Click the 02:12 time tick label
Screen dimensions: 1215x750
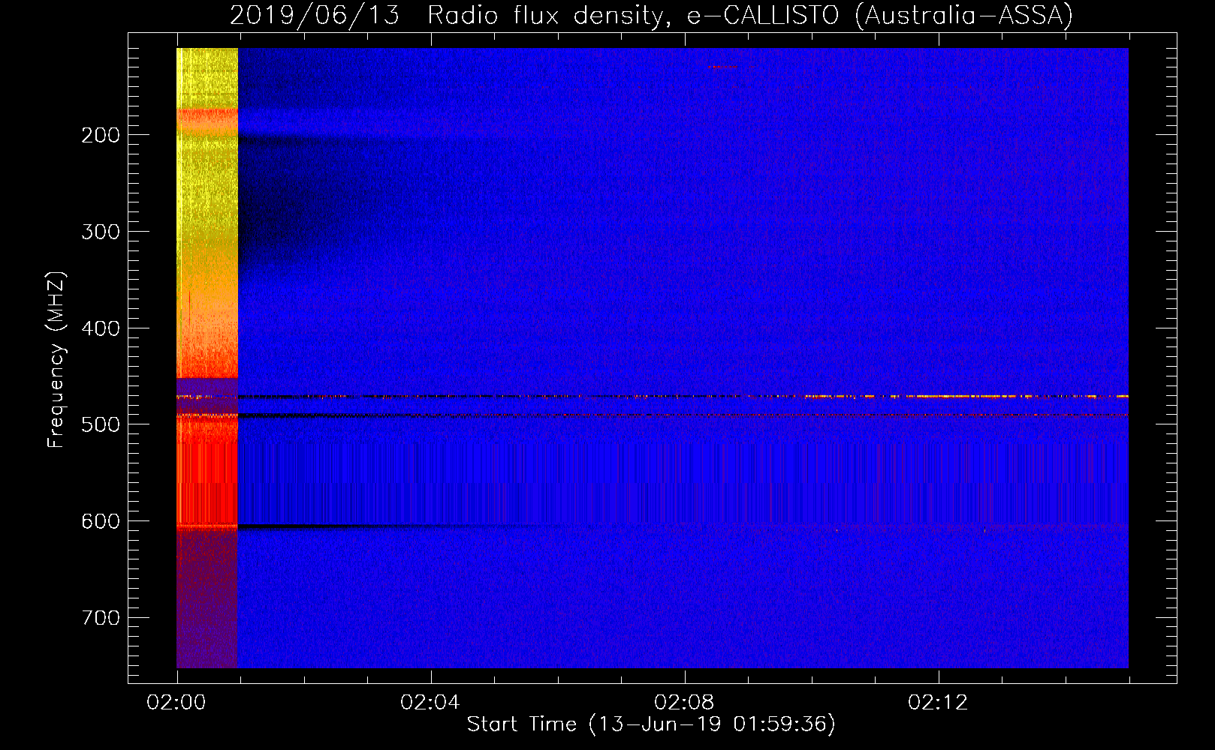tap(938, 703)
